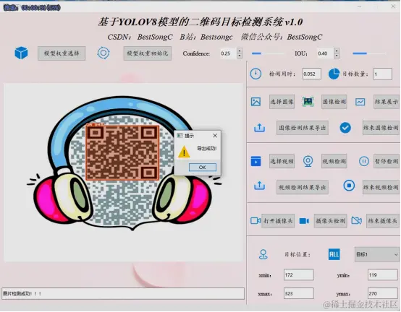
Task: Click the Confidence slider
Action: pos(268,53)
